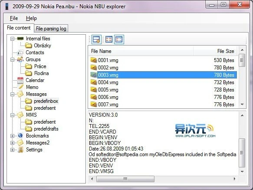253x190 pixels.
Task: Switch to the File parsing log tab
Action: pyautogui.click(x=51, y=29)
